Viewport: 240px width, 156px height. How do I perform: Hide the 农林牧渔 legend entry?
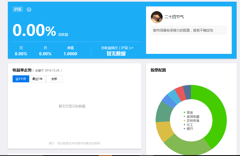(193, 121)
